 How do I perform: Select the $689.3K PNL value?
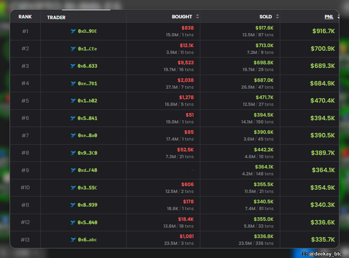click(x=322, y=66)
